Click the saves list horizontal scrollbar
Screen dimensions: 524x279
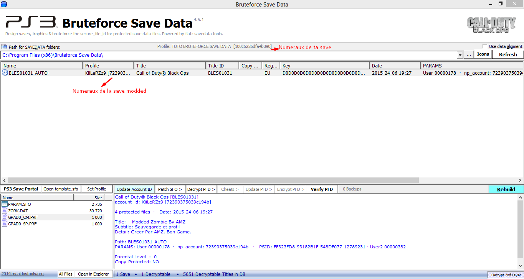coord(213,180)
